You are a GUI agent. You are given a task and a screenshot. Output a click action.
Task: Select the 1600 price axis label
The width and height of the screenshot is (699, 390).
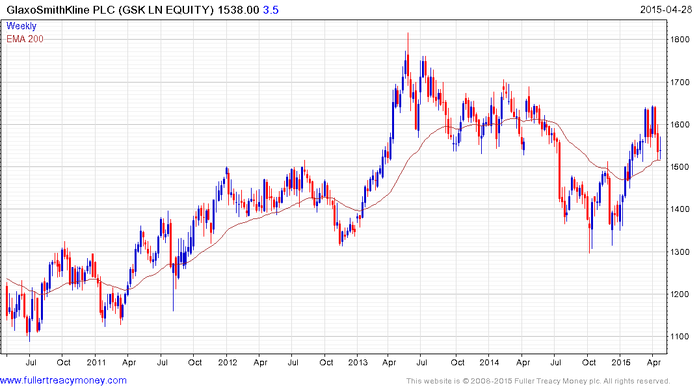point(680,125)
